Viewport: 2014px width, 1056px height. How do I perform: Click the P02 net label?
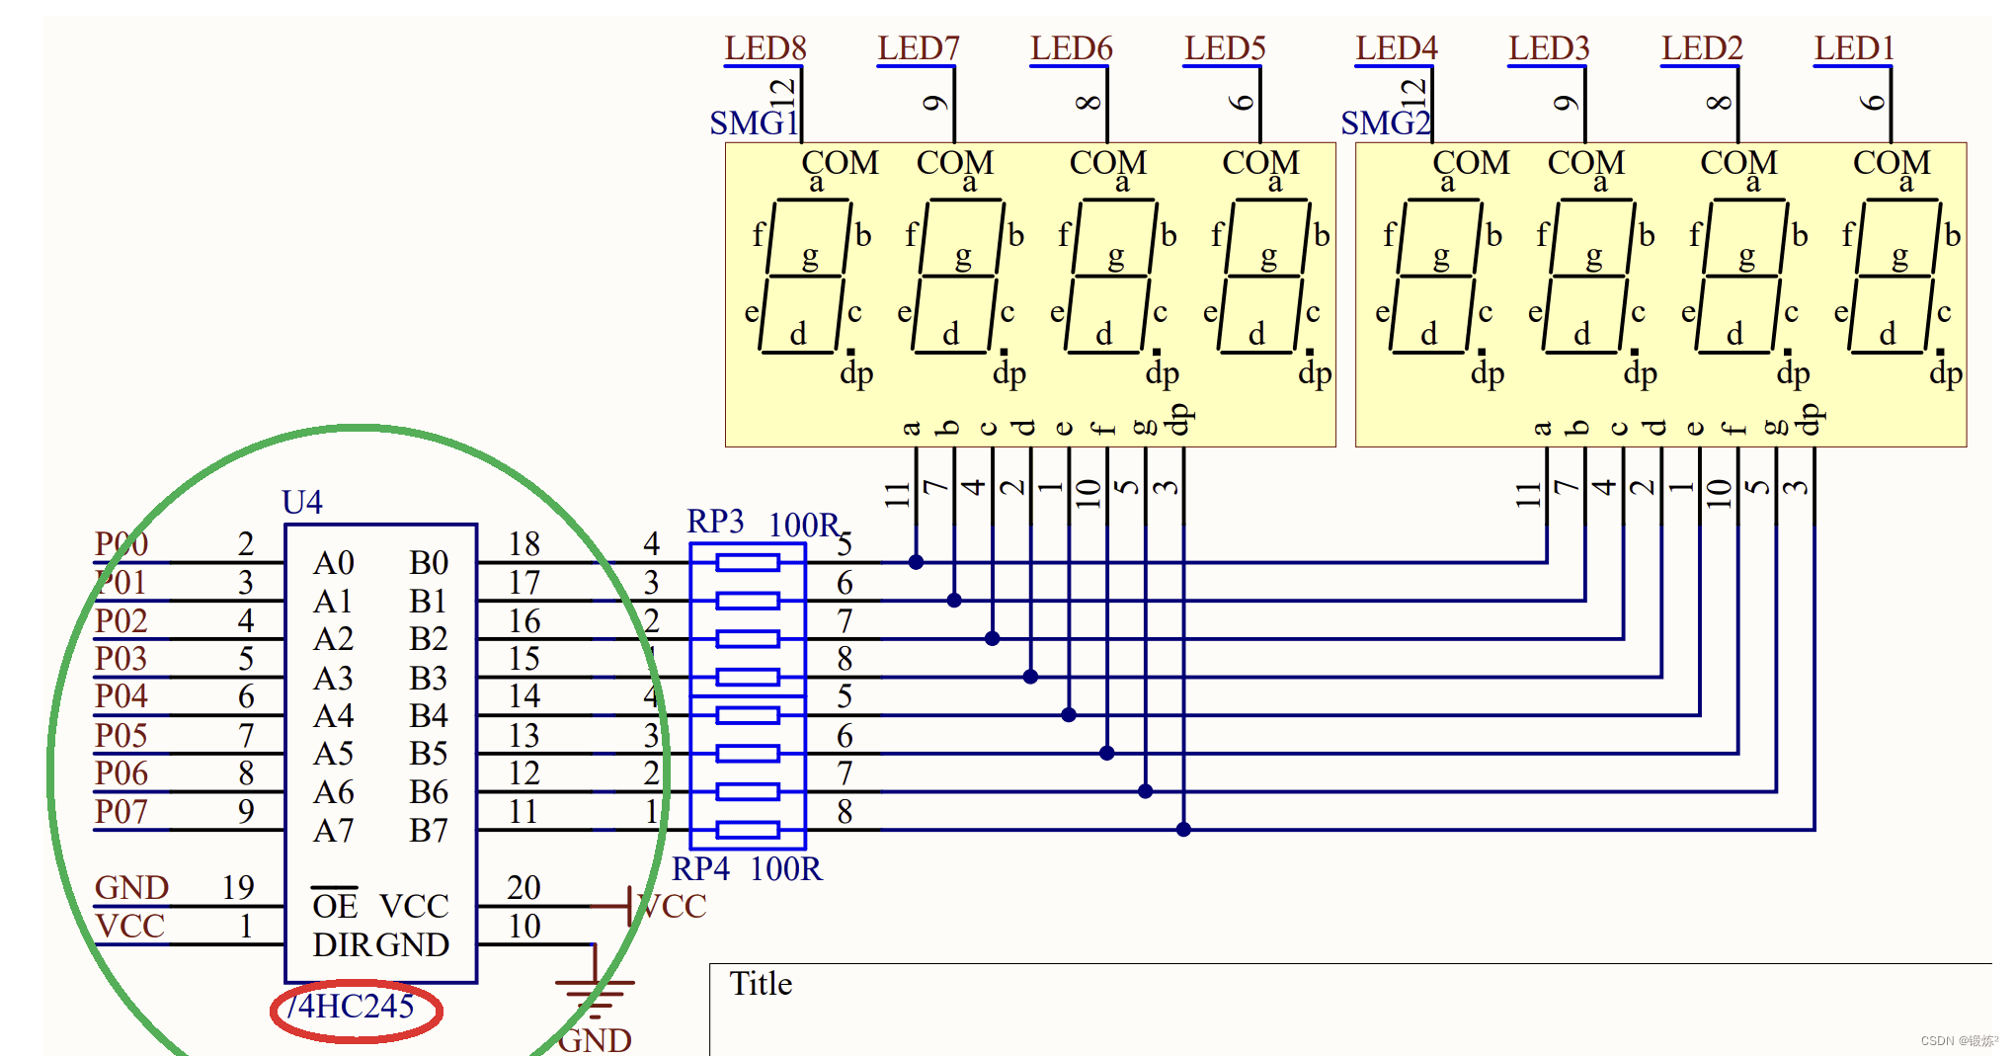[121, 620]
